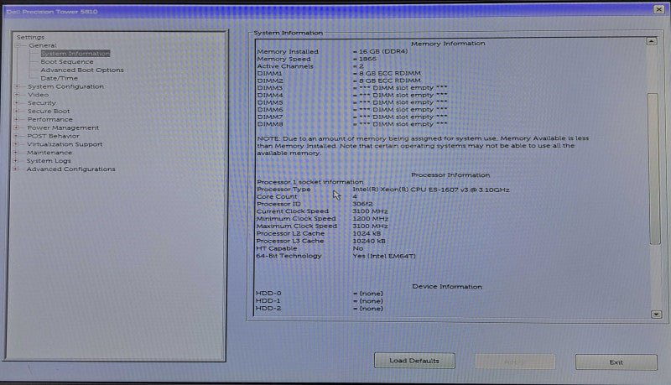Click the HT Capable No value
Screen dimensions: 671x385
pyautogui.click(x=358, y=248)
